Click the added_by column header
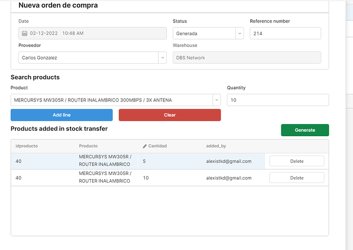Image resolution: width=353 pixels, height=250 pixels. pos(216,146)
